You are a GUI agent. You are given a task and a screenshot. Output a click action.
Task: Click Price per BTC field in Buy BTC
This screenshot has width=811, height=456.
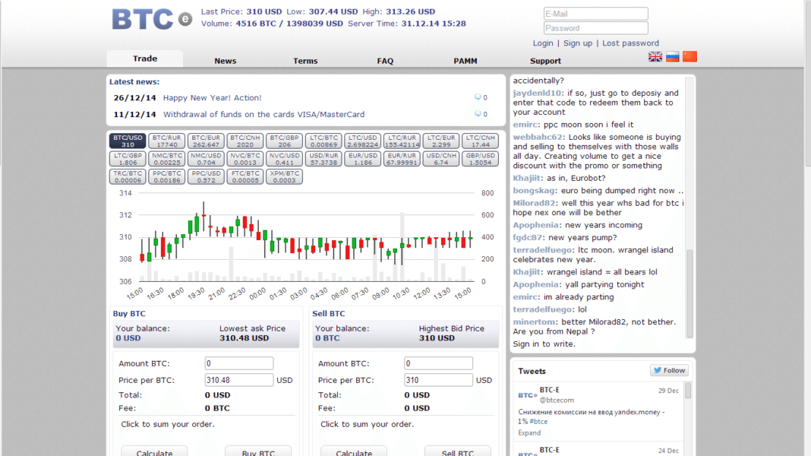pyautogui.click(x=239, y=380)
